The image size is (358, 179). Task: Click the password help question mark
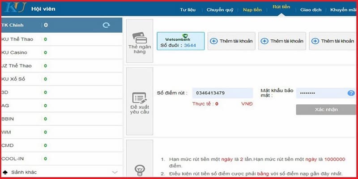pyautogui.click(x=351, y=93)
